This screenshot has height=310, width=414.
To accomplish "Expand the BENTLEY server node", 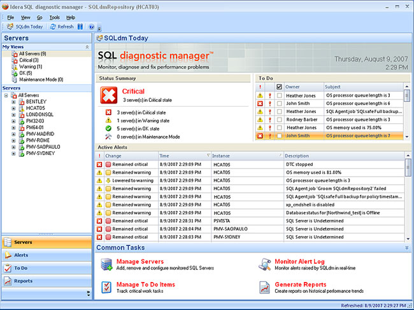I will click(13, 102).
